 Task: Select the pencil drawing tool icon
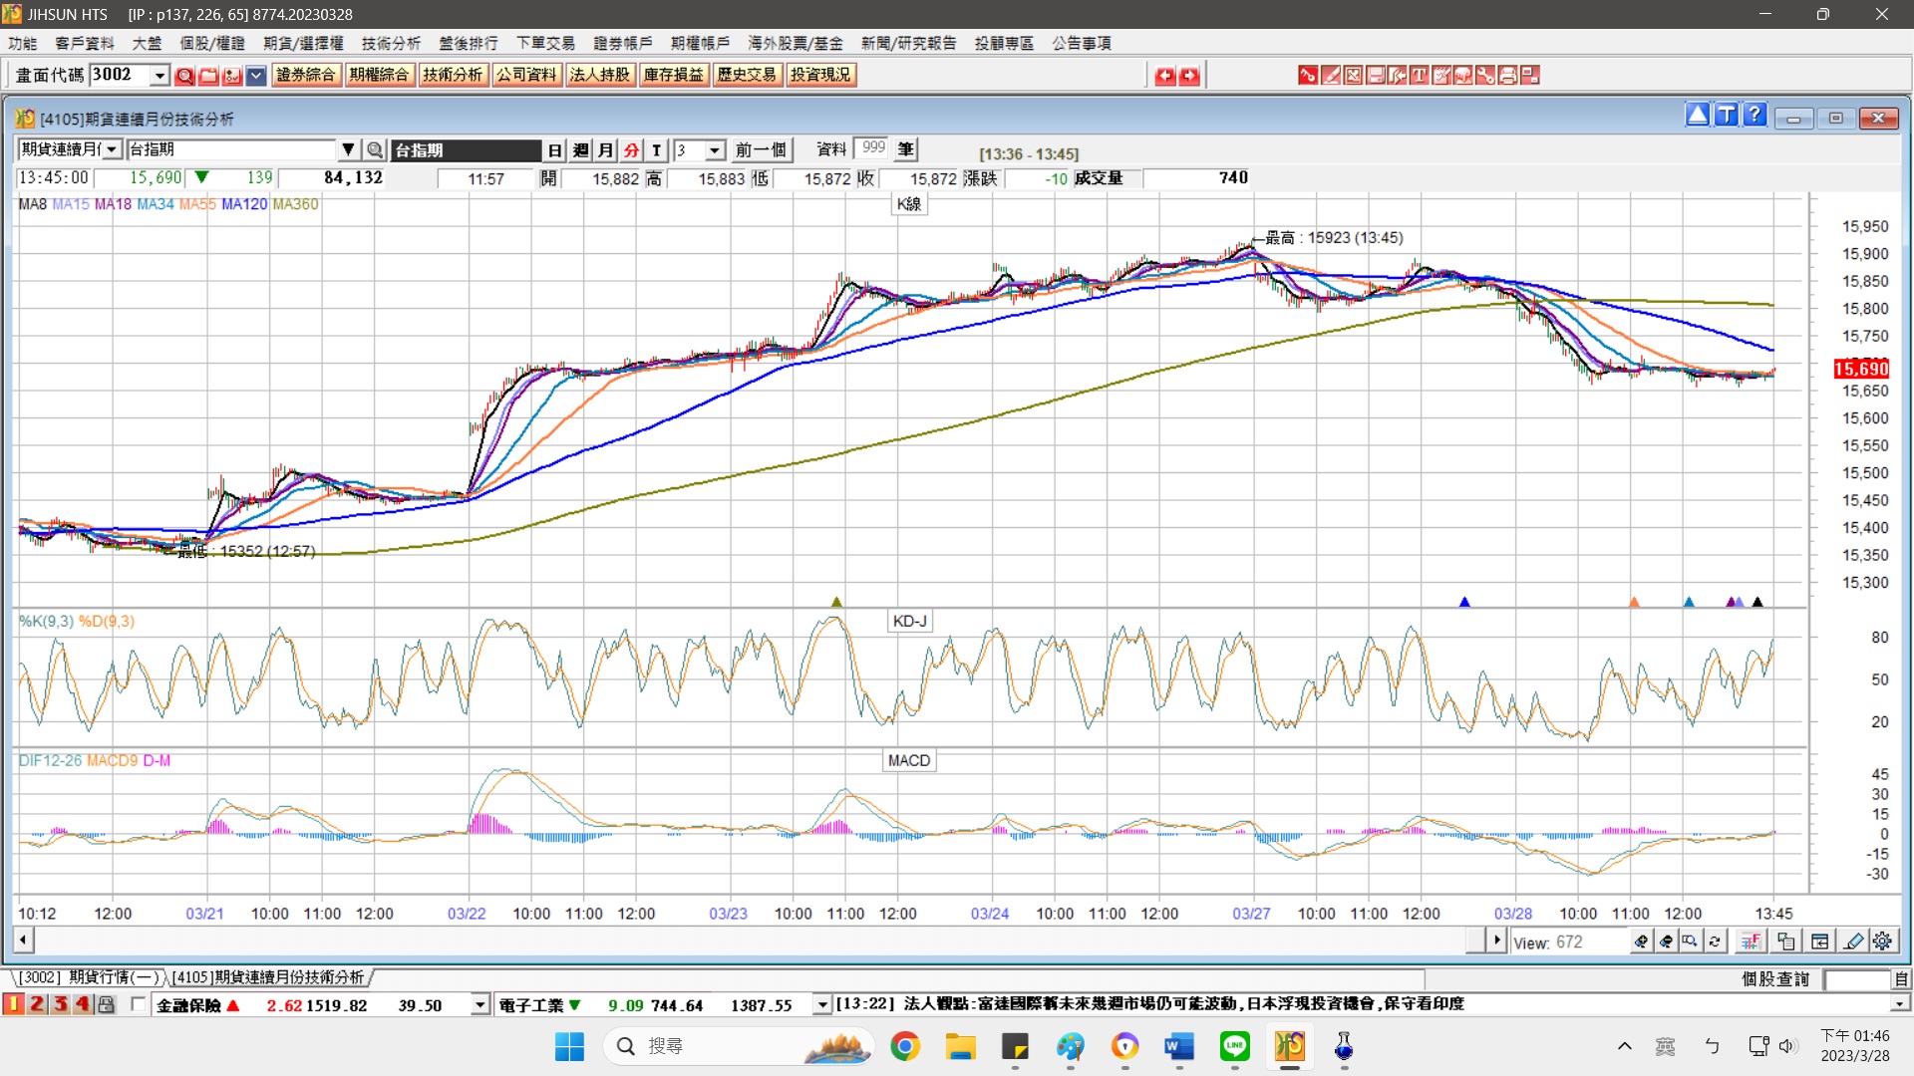pyautogui.click(x=1853, y=941)
